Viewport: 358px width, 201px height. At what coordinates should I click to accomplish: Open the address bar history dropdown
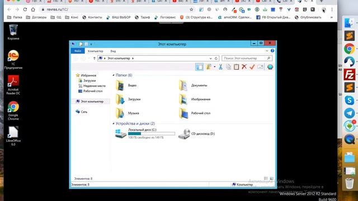point(210,58)
